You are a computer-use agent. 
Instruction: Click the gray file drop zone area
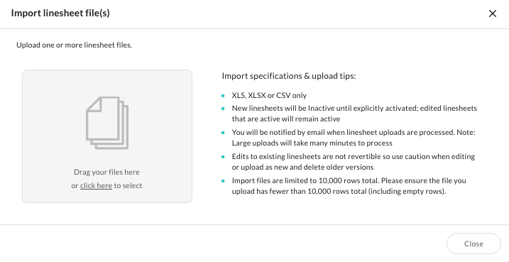tap(107, 136)
